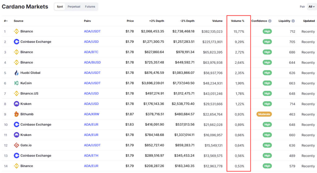This screenshot has width=317, height=173.
Task: Open the ADA/KRW pair link
Action: (92, 114)
